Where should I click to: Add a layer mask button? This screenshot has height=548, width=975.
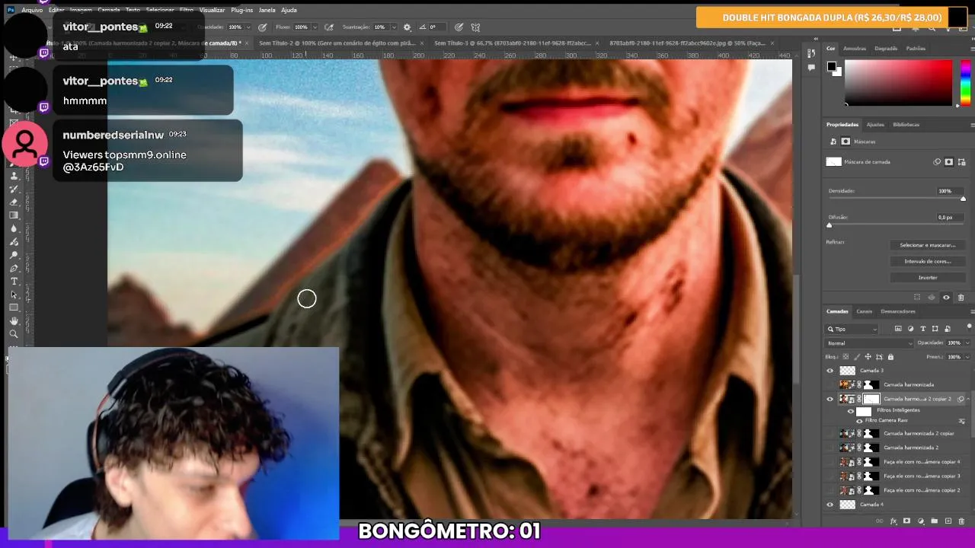tap(906, 521)
